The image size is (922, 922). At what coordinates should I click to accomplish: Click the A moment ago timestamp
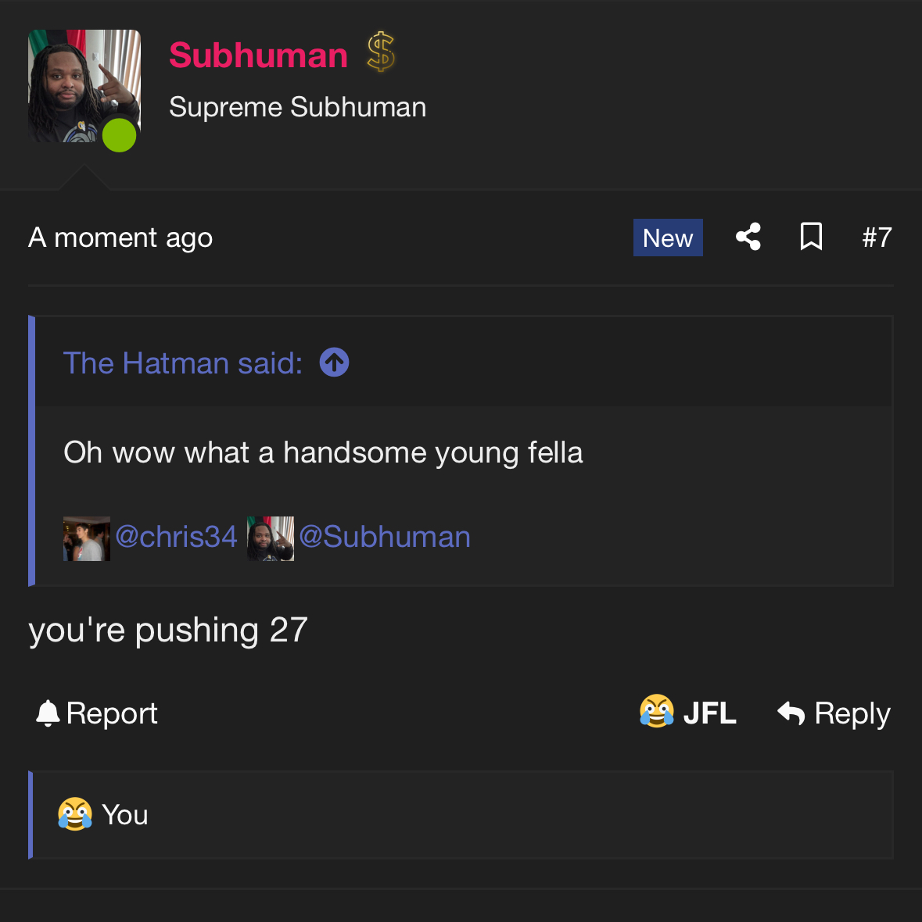(120, 238)
